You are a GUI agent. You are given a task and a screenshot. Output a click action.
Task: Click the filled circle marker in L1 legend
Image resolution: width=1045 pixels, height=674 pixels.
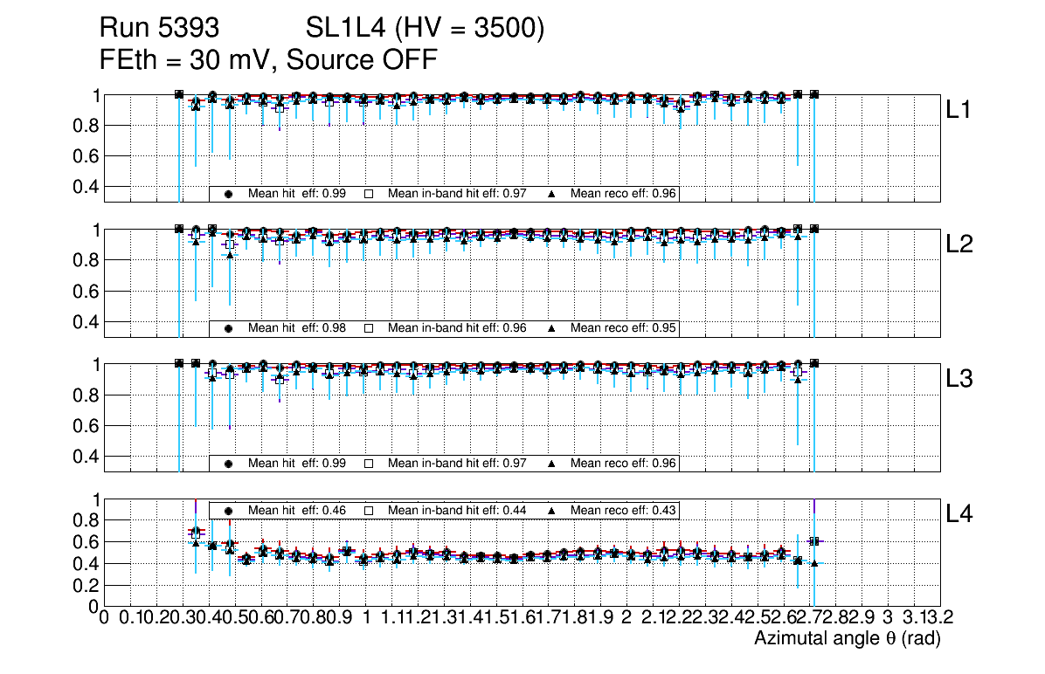click(x=228, y=194)
